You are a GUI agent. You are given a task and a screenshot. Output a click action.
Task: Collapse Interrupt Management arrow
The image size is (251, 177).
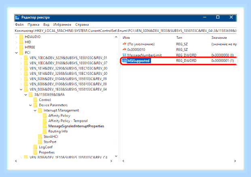tap(35, 111)
